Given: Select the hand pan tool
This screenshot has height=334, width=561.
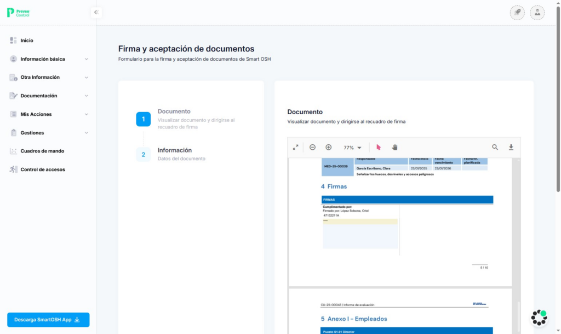Looking at the screenshot, I should click(394, 148).
